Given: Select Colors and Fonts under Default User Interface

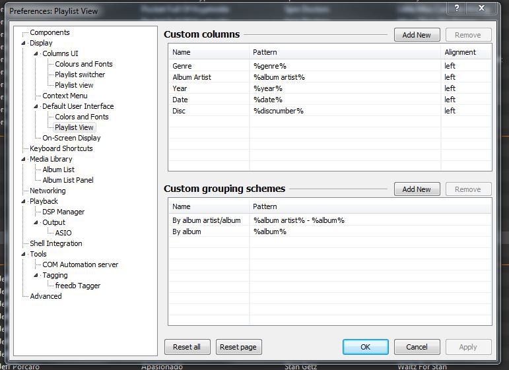Looking at the screenshot, I should [x=81, y=117].
